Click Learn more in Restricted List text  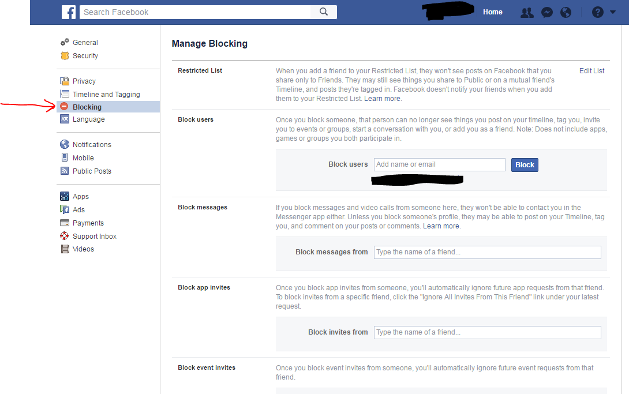382,99
